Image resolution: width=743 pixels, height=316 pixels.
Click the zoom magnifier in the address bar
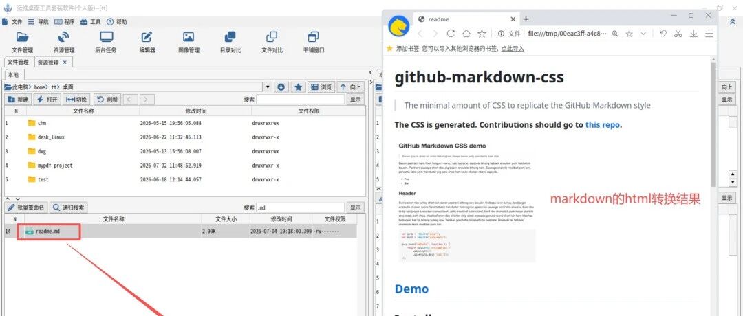(615, 34)
